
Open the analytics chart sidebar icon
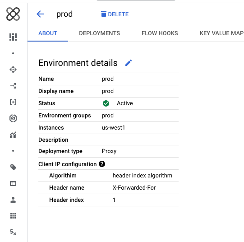(x=13, y=135)
